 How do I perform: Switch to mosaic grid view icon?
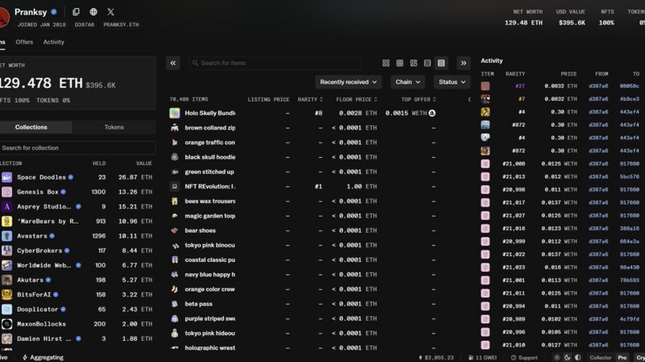click(413, 63)
